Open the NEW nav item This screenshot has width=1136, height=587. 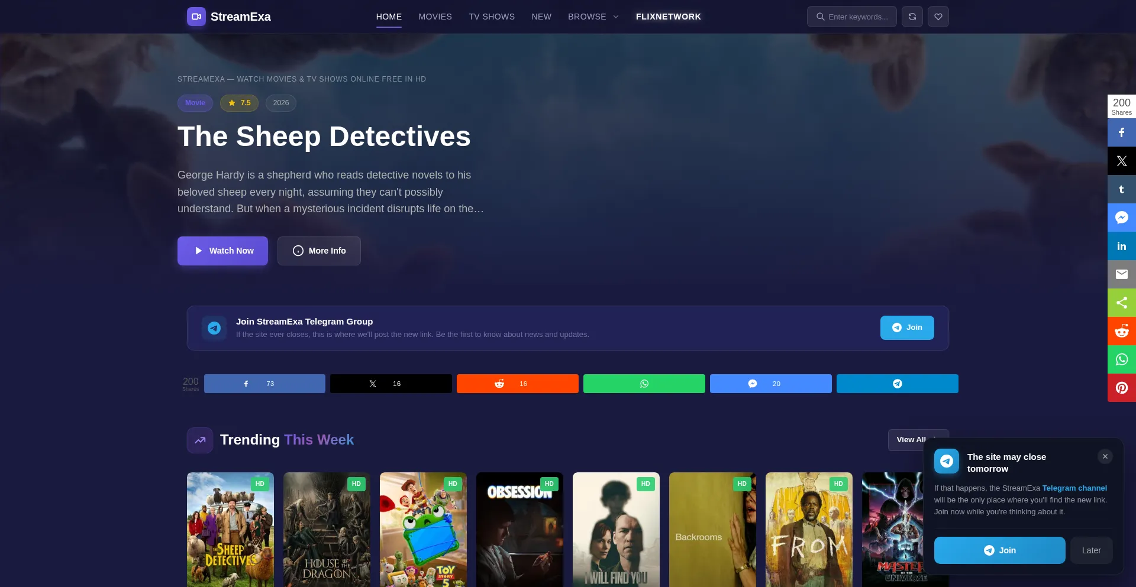[541, 17]
